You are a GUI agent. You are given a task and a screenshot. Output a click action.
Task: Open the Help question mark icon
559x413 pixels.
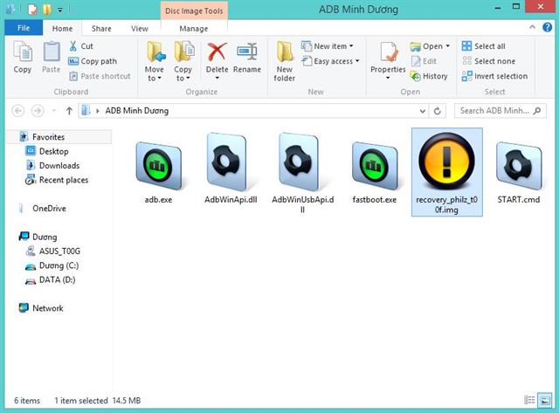(x=548, y=27)
